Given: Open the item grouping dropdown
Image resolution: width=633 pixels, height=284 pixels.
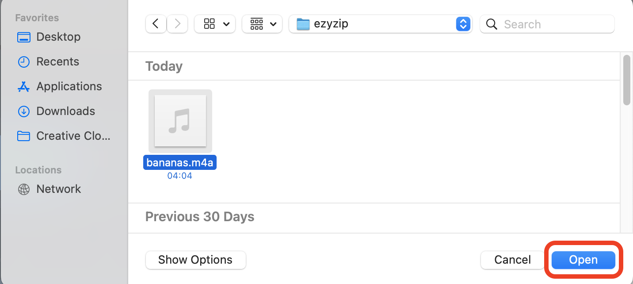Looking at the screenshot, I should [262, 24].
